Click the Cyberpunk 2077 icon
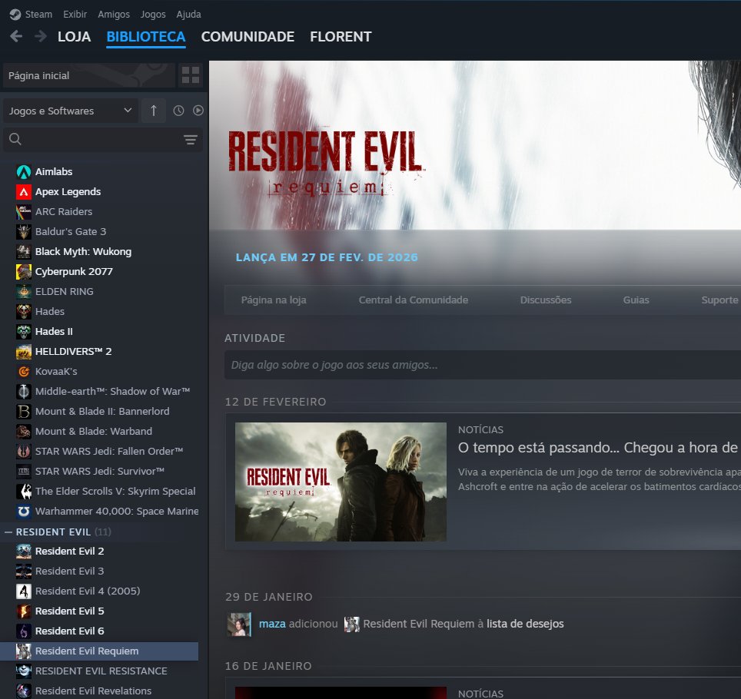The height and width of the screenshot is (699, 741). [x=24, y=272]
